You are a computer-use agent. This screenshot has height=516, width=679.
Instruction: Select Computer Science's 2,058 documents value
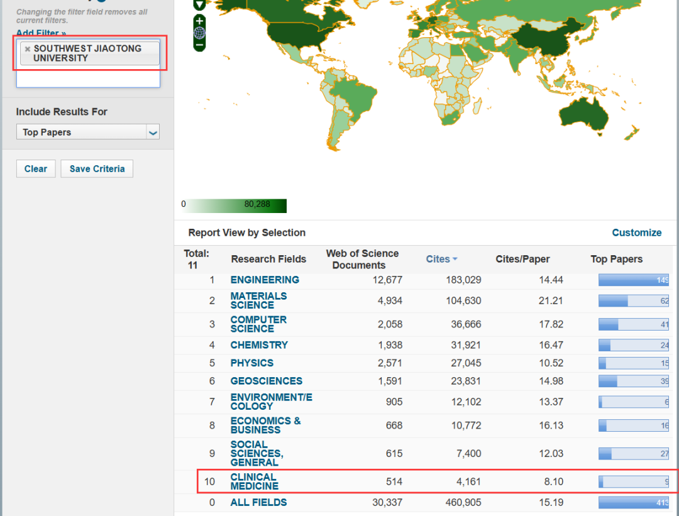coord(390,324)
